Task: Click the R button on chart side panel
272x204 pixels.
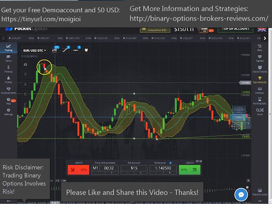Action: point(25,74)
